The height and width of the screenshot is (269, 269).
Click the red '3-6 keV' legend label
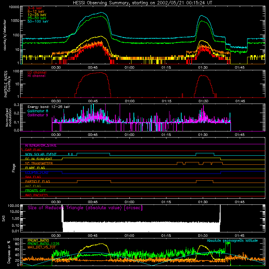[35, 8]
